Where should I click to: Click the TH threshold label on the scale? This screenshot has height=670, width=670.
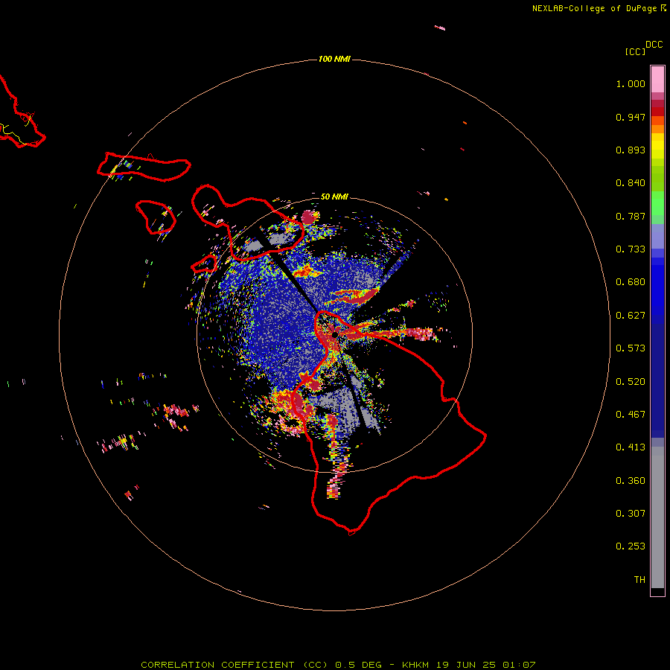click(x=639, y=580)
